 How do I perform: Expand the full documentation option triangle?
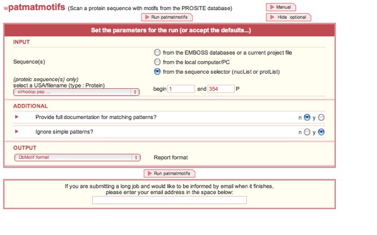click(x=16, y=117)
